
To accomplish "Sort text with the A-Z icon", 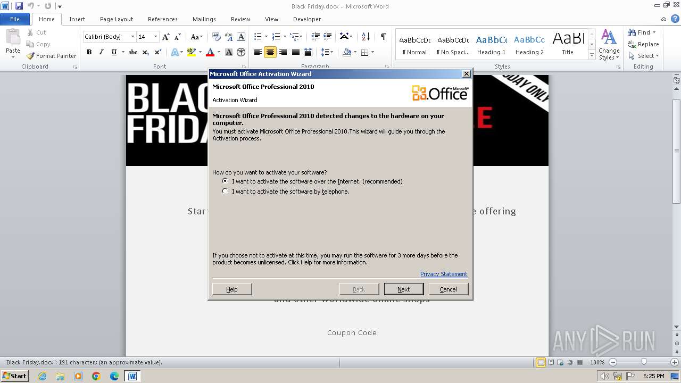I will (x=366, y=37).
